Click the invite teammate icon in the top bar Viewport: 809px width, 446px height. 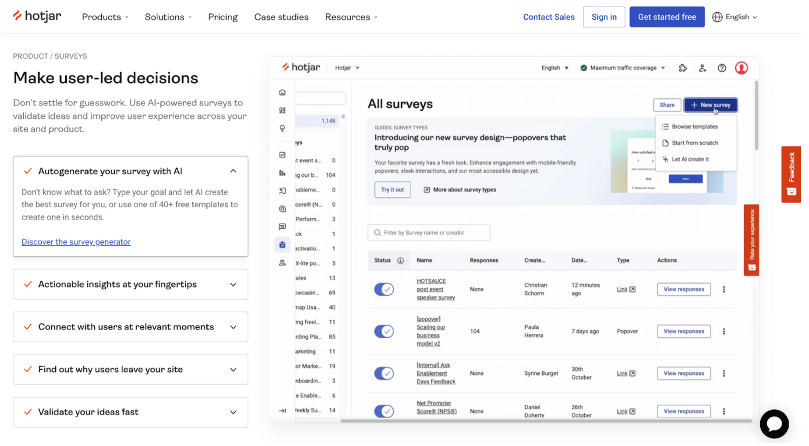(x=702, y=68)
